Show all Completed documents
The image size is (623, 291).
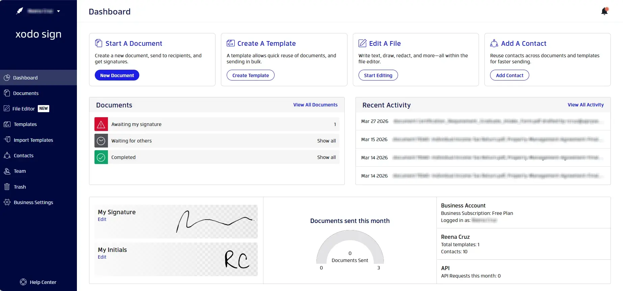click(326, 157)
